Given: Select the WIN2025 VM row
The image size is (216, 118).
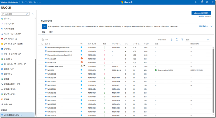Looking at the screenshot, I should [50, 70].
